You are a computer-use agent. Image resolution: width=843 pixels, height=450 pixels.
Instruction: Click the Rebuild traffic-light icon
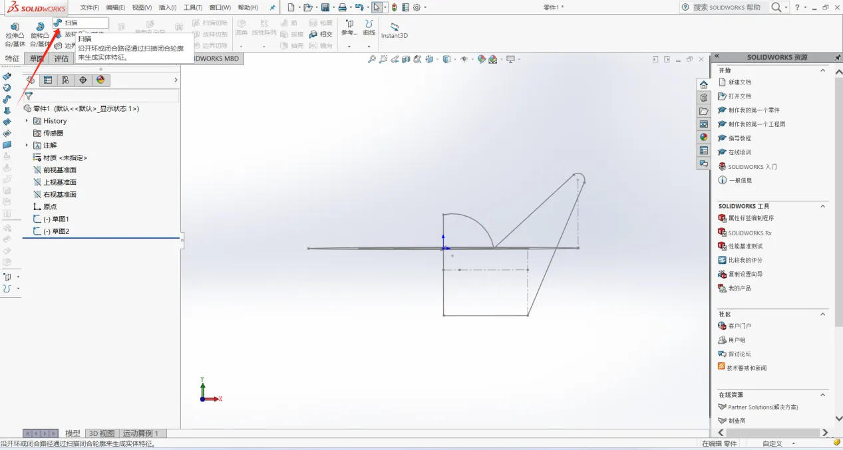(x=394, y=7)
